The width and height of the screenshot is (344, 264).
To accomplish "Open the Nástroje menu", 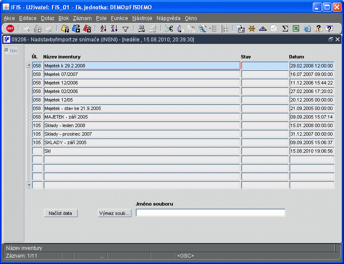I will click(x=142, y=18).
